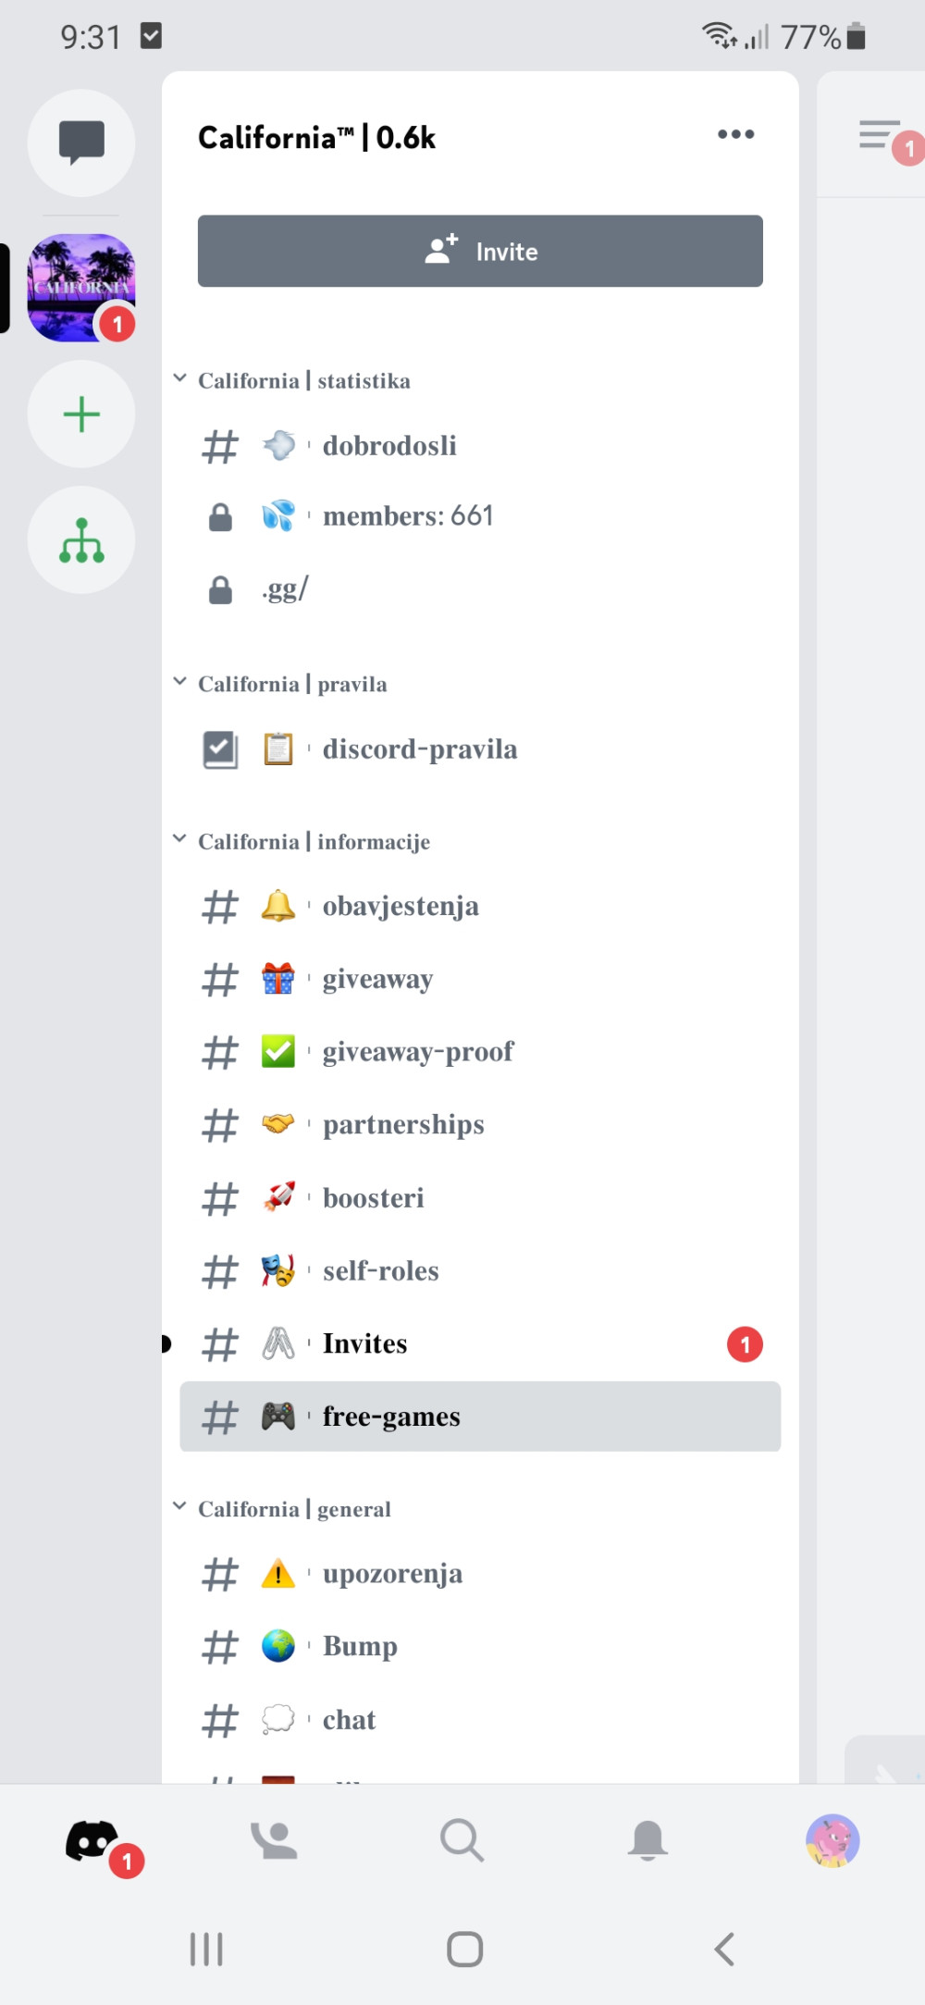925x2005 pixels.
Task: Open the giveaway channel
Action: (x=376, y=979)
